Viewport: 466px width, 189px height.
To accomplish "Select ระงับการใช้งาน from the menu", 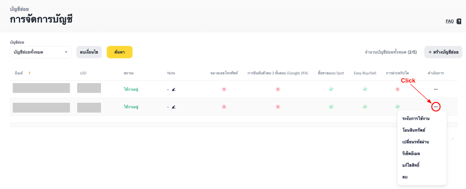I will tap(416, 118).
